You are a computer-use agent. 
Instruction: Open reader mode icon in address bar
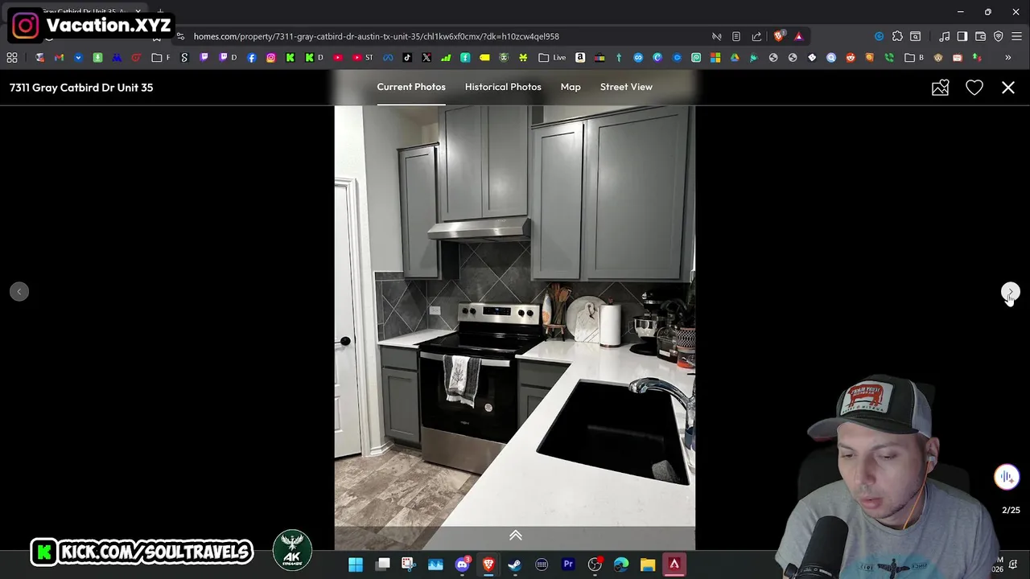(x=735, y=36)
